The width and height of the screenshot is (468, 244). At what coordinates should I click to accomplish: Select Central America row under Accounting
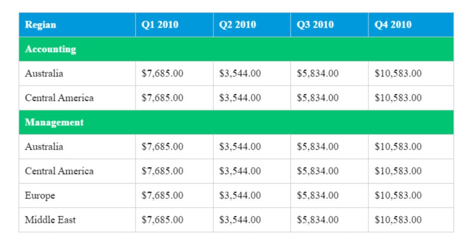coord(236,98)
